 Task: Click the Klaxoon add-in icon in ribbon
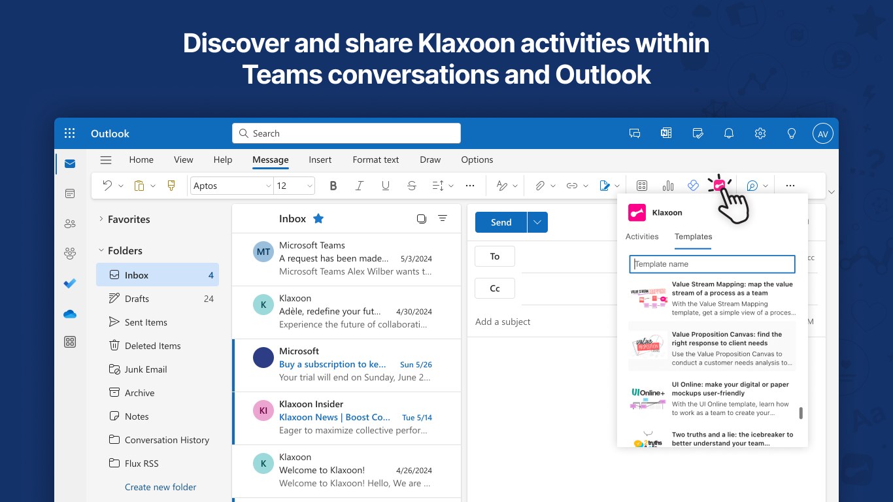(719, 186)
